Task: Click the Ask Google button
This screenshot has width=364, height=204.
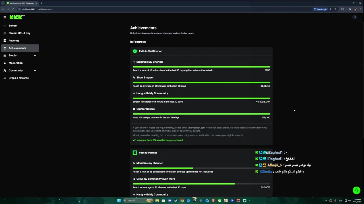Action: (320, 9)
